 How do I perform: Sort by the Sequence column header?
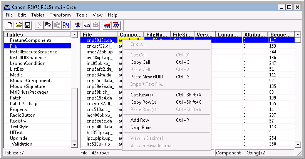point(280,35)
